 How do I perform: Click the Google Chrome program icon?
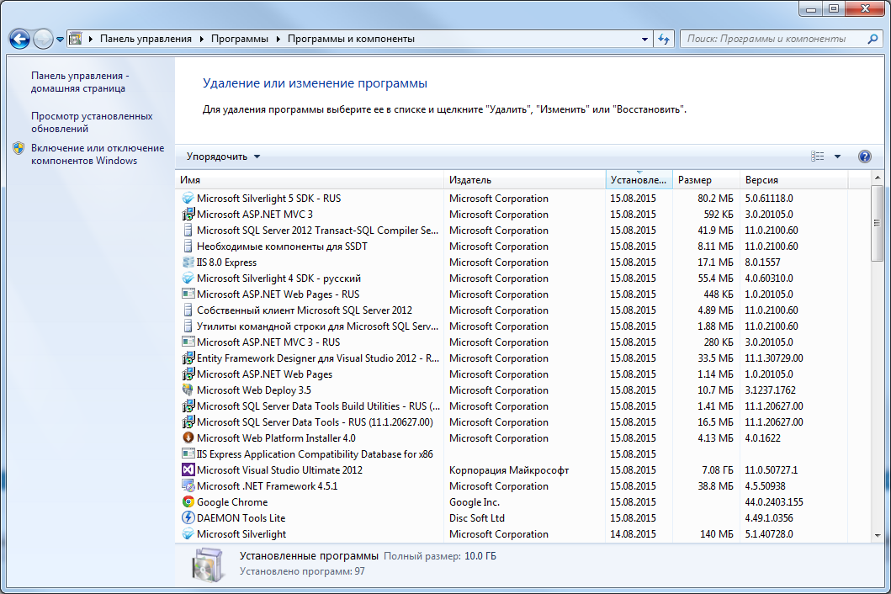click(x=188, y=502)
